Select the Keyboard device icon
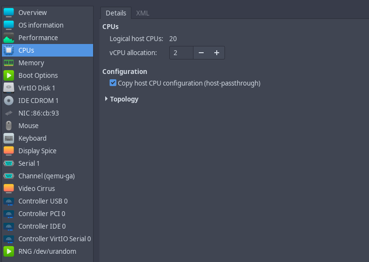This screenshot has height=262, width=369. (x=9, y=138)
